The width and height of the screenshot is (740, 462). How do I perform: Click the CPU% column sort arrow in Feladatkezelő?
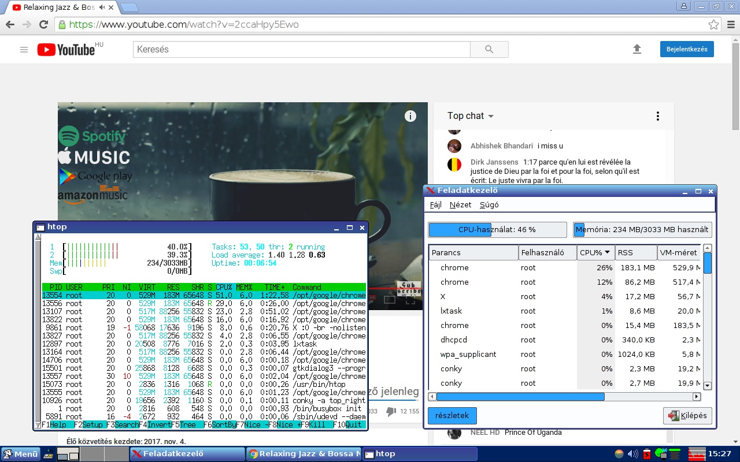[607, 252]
